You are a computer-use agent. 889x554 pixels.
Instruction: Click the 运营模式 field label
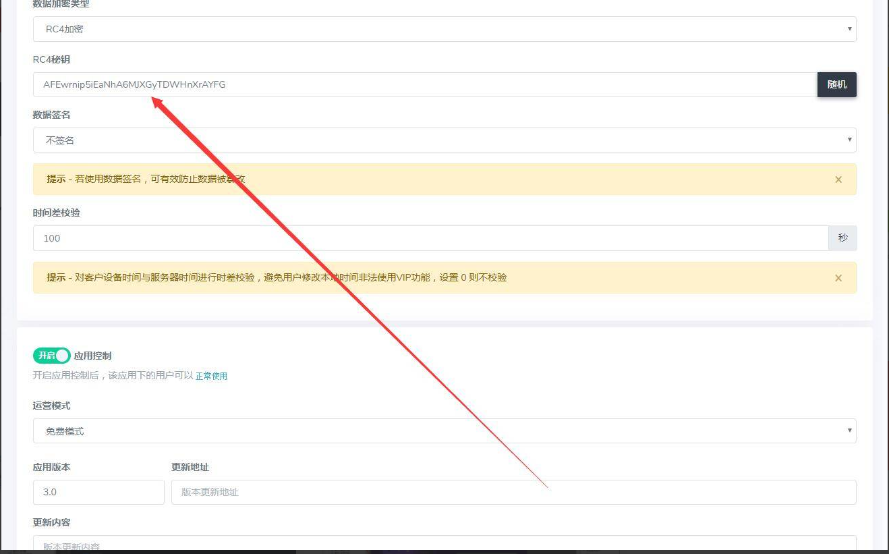(x=51, y=406)
